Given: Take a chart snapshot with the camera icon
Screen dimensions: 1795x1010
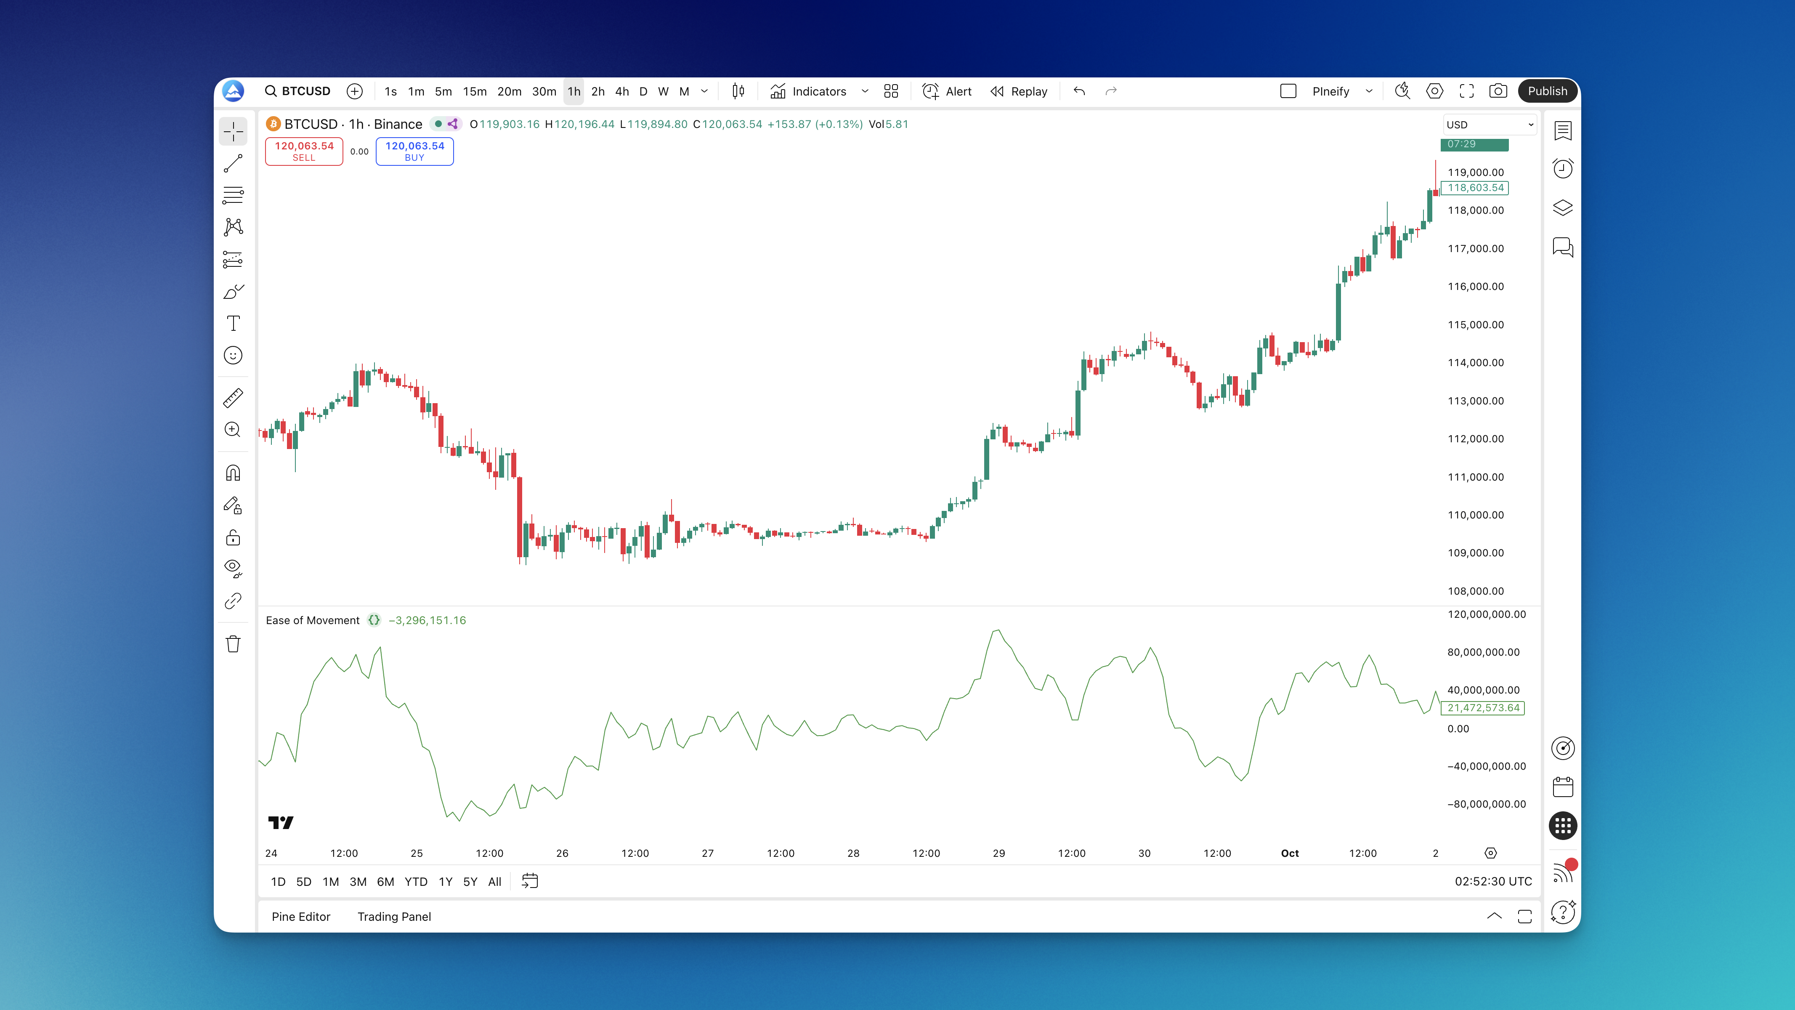Looking at the screenshot, I should coord(1498,91).
